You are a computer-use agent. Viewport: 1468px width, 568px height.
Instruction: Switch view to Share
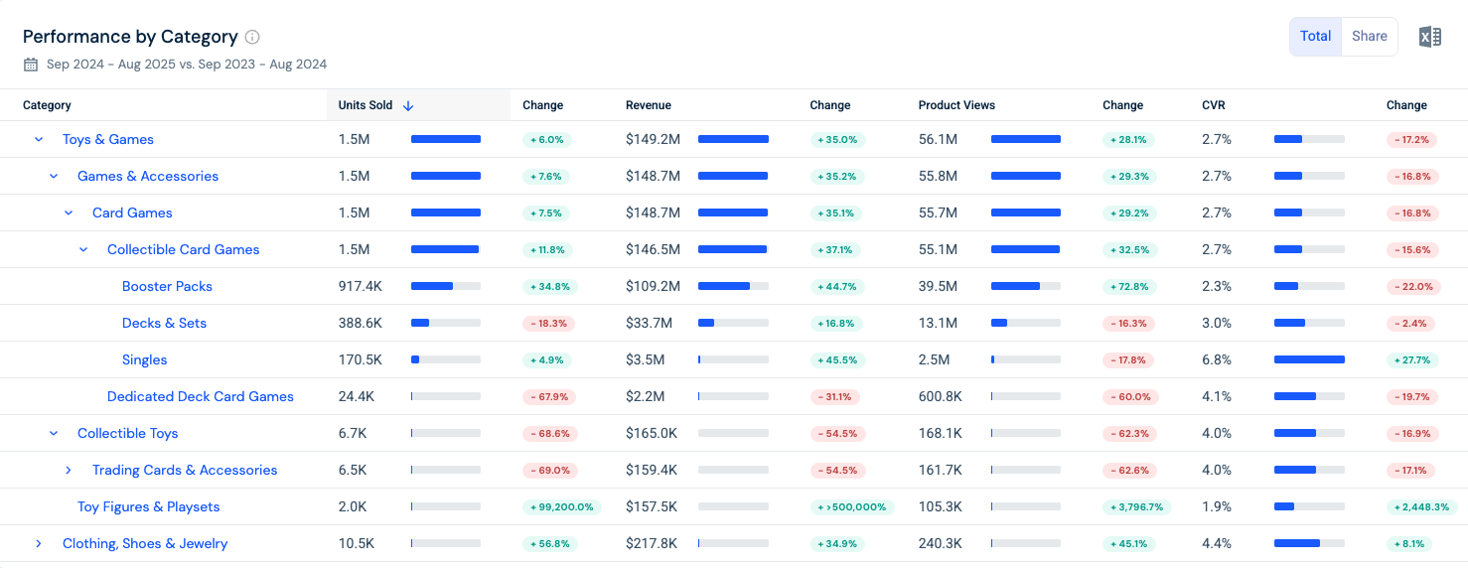1369,37
